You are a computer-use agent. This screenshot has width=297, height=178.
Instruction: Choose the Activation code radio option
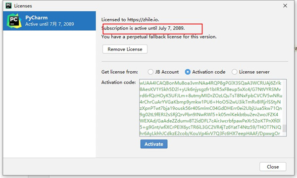(x=188, y=72)
